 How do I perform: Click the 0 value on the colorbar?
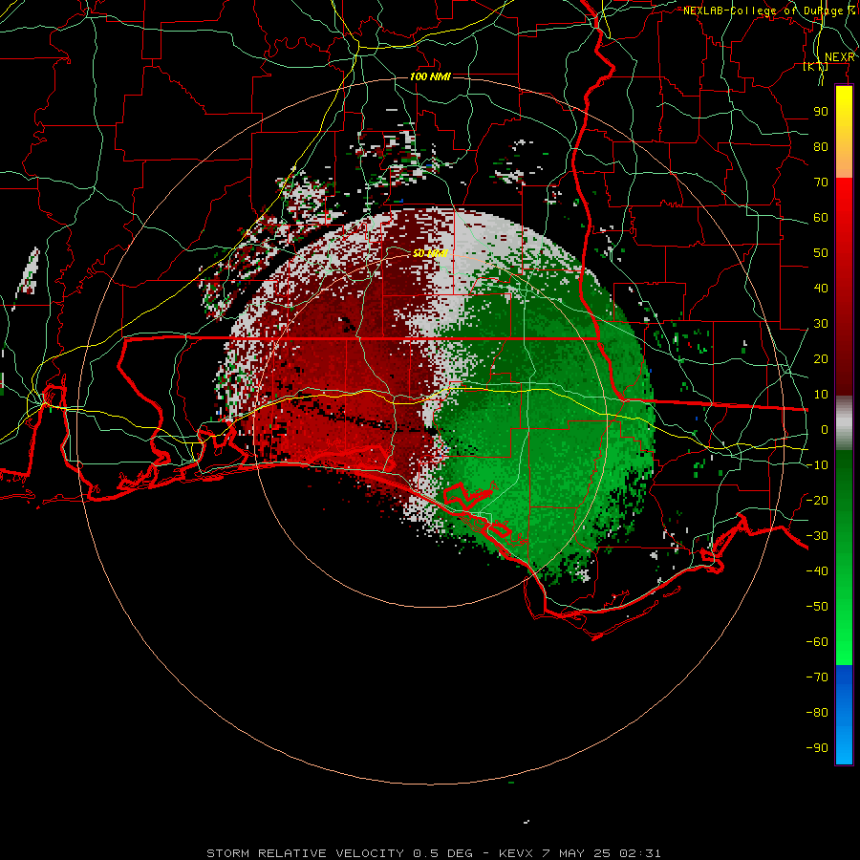point(825,429)
